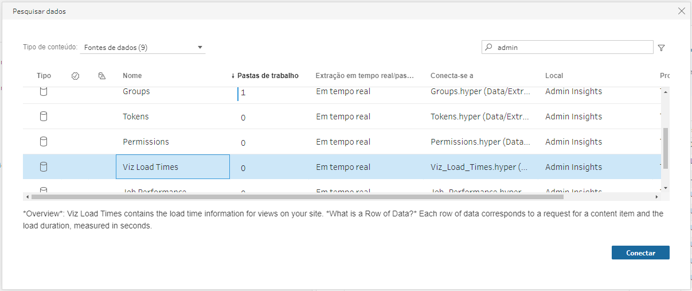
Task: Click the certification status column icon
Action: coord(75,76)
